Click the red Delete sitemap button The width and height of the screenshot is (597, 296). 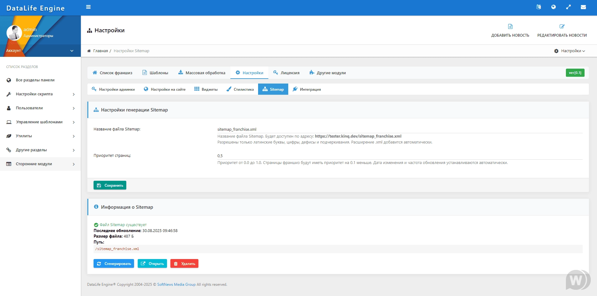pyautogui.click(x=184, y=264)
